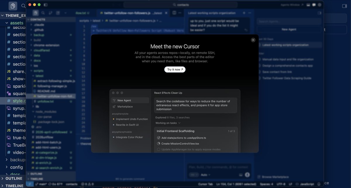The image size is (351, 188).
Task: Open the Explorer icon in the background VS Code window
Action: click(x=13, y=6)
